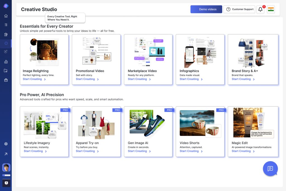Click the home icon in sidebar
Image resolution: width=286 pixels, height=191 pixels.
click(6, 16)
